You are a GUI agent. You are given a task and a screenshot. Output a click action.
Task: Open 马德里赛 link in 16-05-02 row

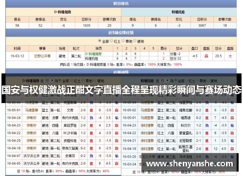point(147,110)
